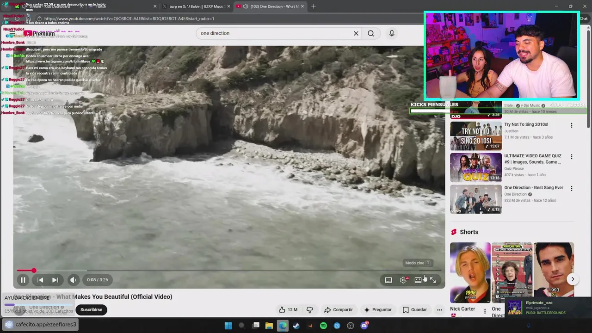Like the video with 12 M likes
Viewport: 592px width, 333px height.
pyautogui.click(x=288, y=310)
